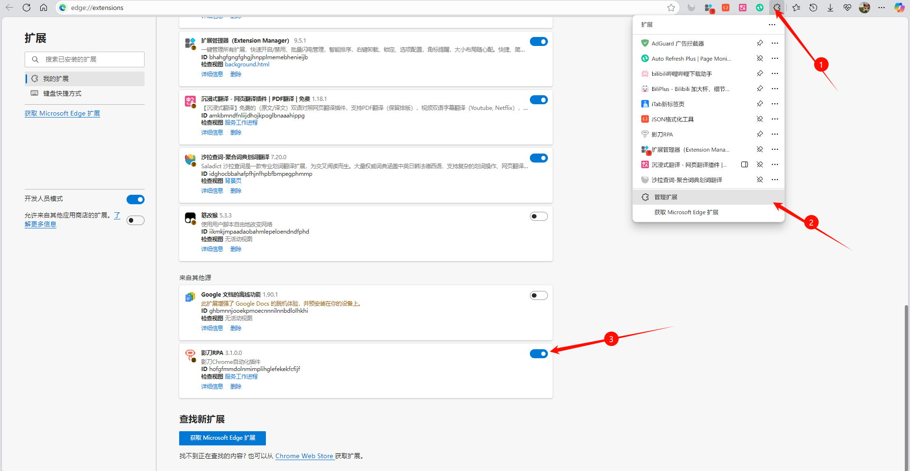Open Browser essentials heartbeat icon
Screen dimensions: 910x471
coord(847,8)
